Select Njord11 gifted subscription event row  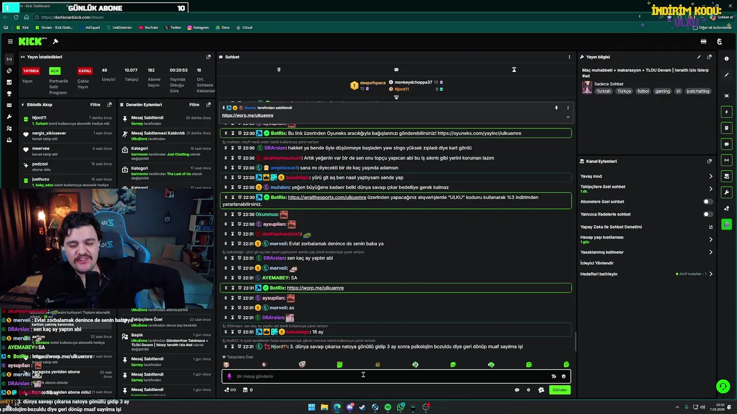coord(67,120)
